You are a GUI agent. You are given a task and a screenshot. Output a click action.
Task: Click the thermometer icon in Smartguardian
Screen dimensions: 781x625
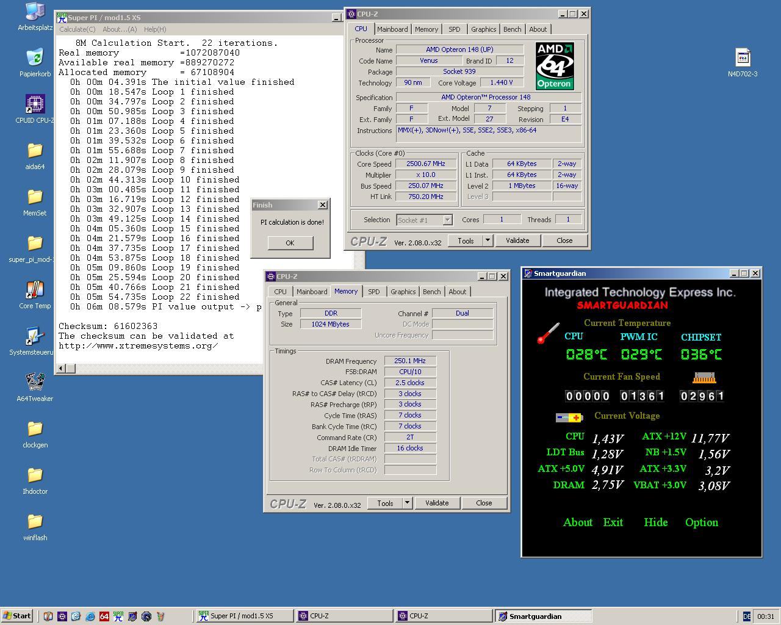click(x=548, y=333)
